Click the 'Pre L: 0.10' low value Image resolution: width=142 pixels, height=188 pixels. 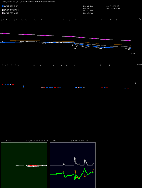(88, 11)
